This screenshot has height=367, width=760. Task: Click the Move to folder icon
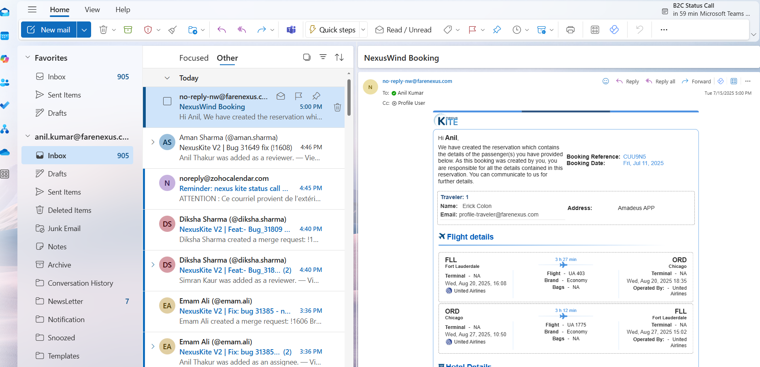[193, 30]
